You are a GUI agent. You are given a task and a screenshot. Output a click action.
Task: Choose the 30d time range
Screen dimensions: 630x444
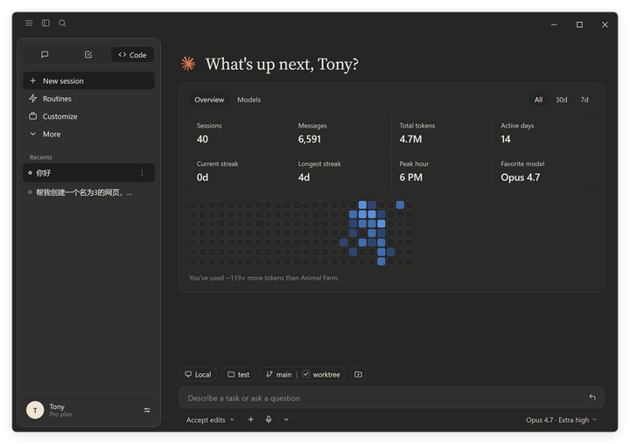click(x=561, y=100)
